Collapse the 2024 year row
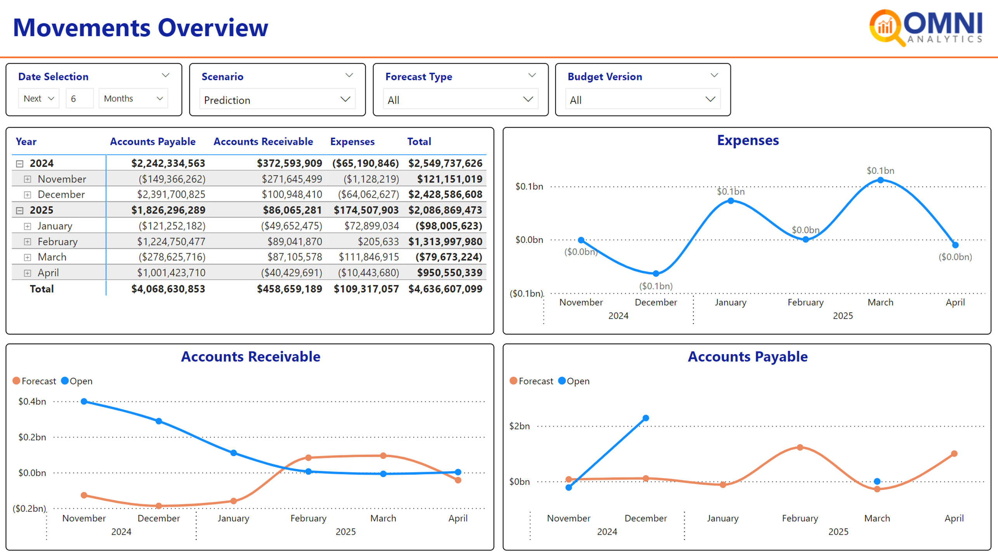Image resolution: width=998 pixels, height=559 pixels. pyautogui.click(x=19, y=164)
